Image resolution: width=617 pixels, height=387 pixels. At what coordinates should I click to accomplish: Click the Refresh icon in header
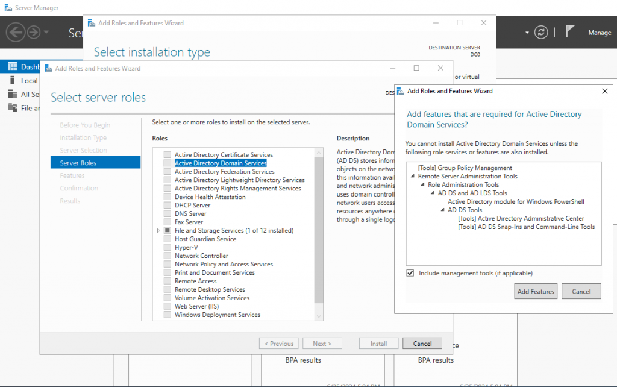click(542, 33)
